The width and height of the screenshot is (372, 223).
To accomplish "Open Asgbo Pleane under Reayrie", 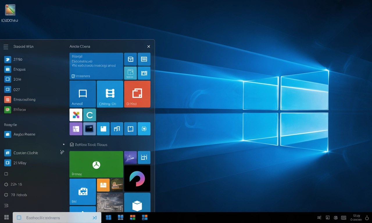I will 20,134.
